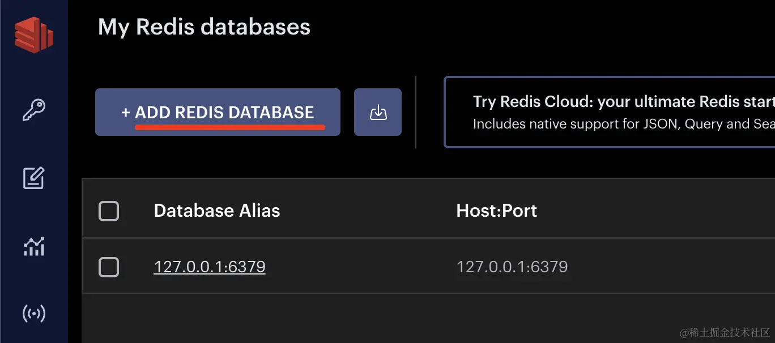Screen dimensions: 775x343
Task: Check the box for the 127.0.0.1:6379 row
Action: 109,267
